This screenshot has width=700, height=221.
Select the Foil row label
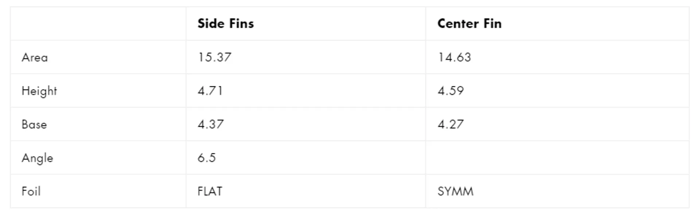tap(31, 191)
